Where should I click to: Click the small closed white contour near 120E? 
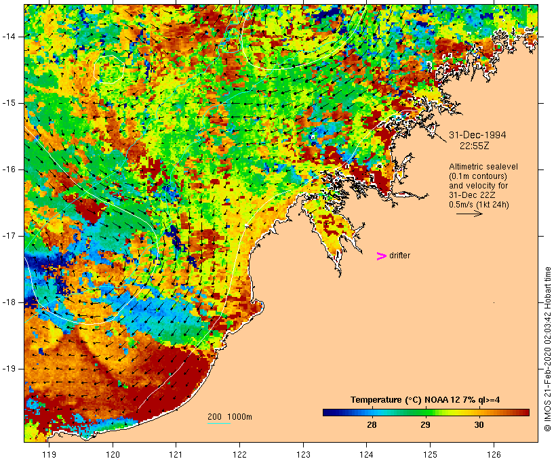[x=109, y=68]
